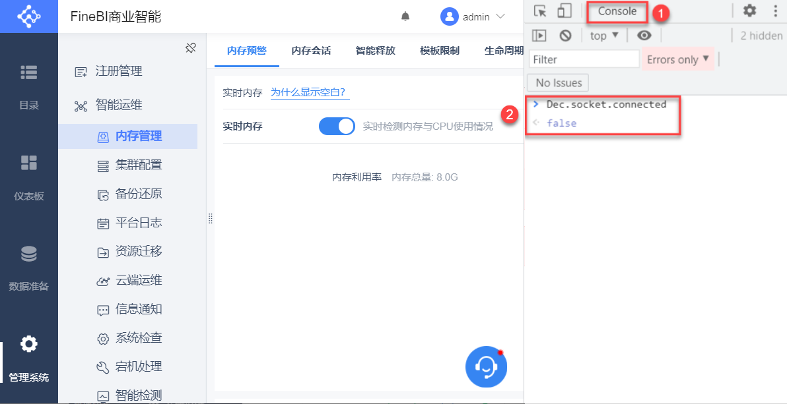787x404 pixels.
Task: Click the 信息通知 chat bubble icon
Action: 103,310
